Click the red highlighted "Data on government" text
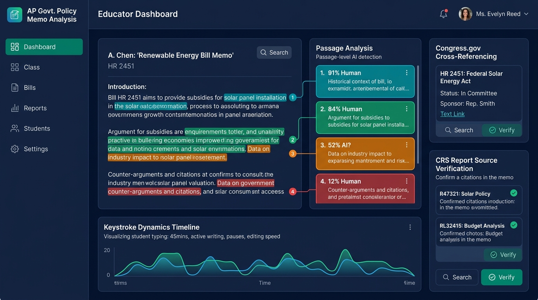Viewport: 538px width, 300px height. [x=246, y=183]
